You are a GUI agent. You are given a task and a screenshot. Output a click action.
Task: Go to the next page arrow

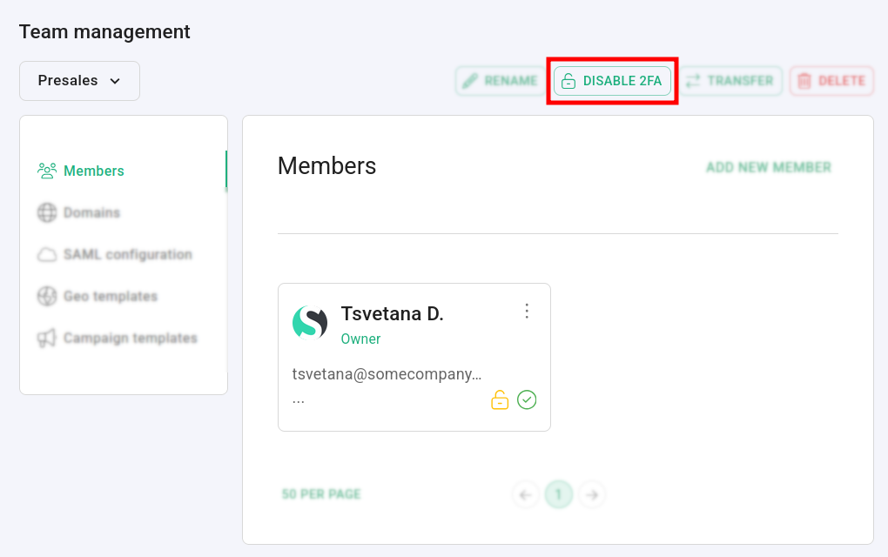592,495
